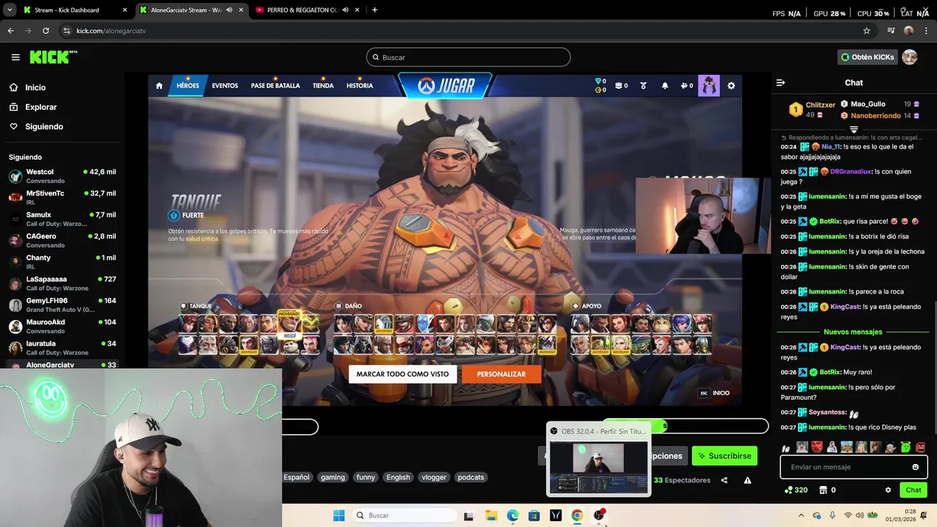Click the Overwatch home icon in stream

point(159,86)
